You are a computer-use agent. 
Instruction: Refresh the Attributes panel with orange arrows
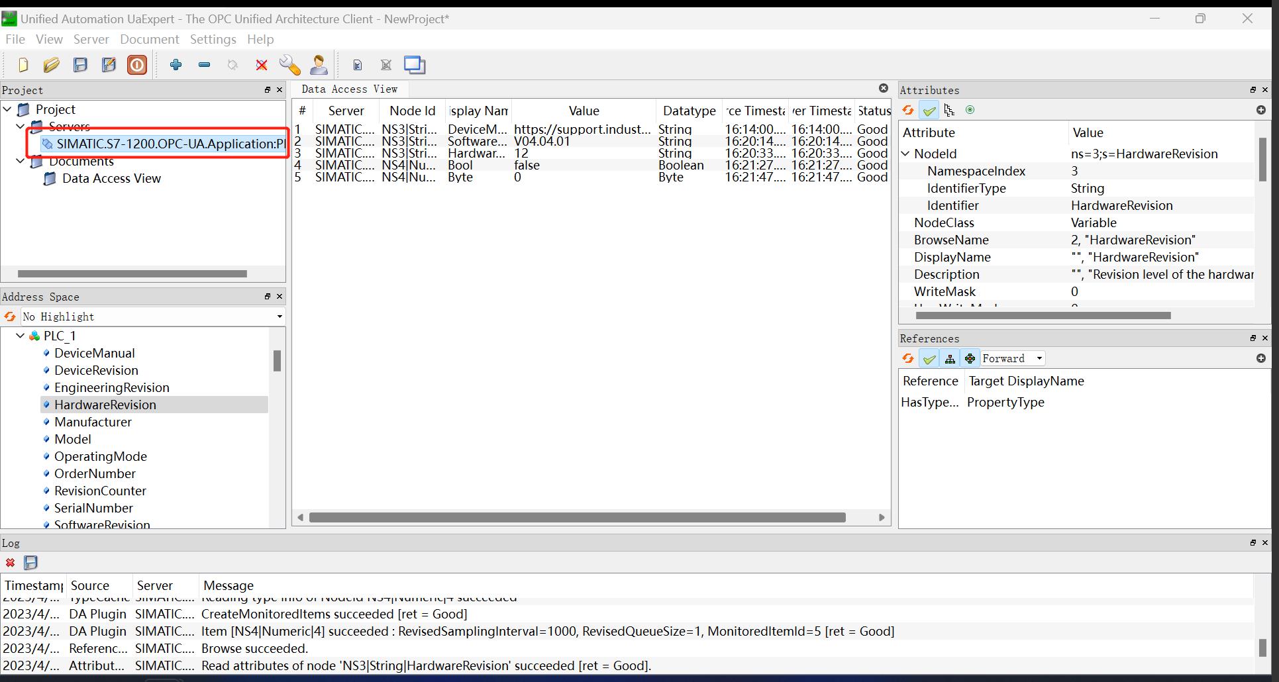coord(908,111)
